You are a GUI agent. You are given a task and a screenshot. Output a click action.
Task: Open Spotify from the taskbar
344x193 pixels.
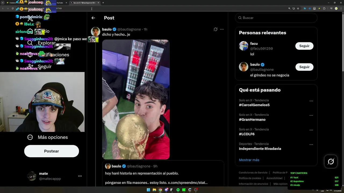pyautogui.click(x=178, y=190)
